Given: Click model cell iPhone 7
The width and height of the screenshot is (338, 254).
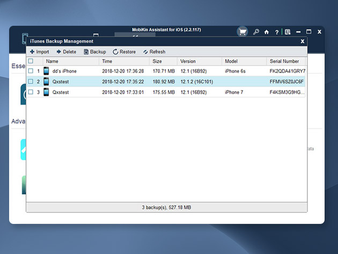Looking at the screenshot, I should (234, 92).
